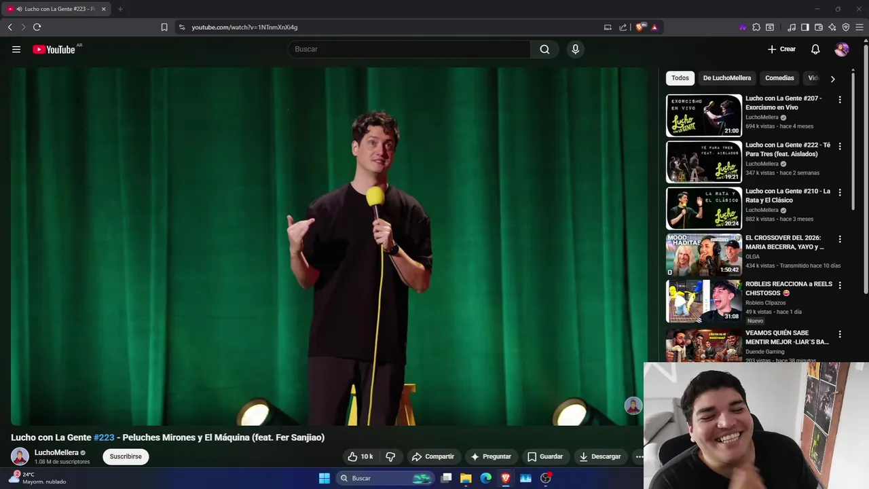Click the share page icon in the address bar

(x=623, y=27)
